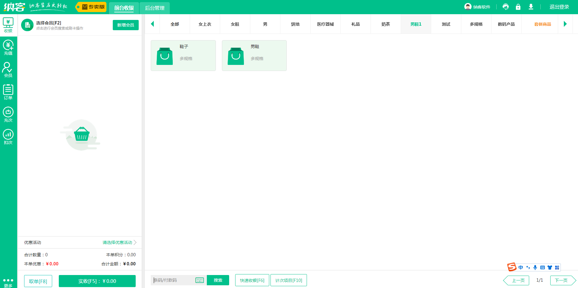Click the 1/1 page indicator

[540, 280]
